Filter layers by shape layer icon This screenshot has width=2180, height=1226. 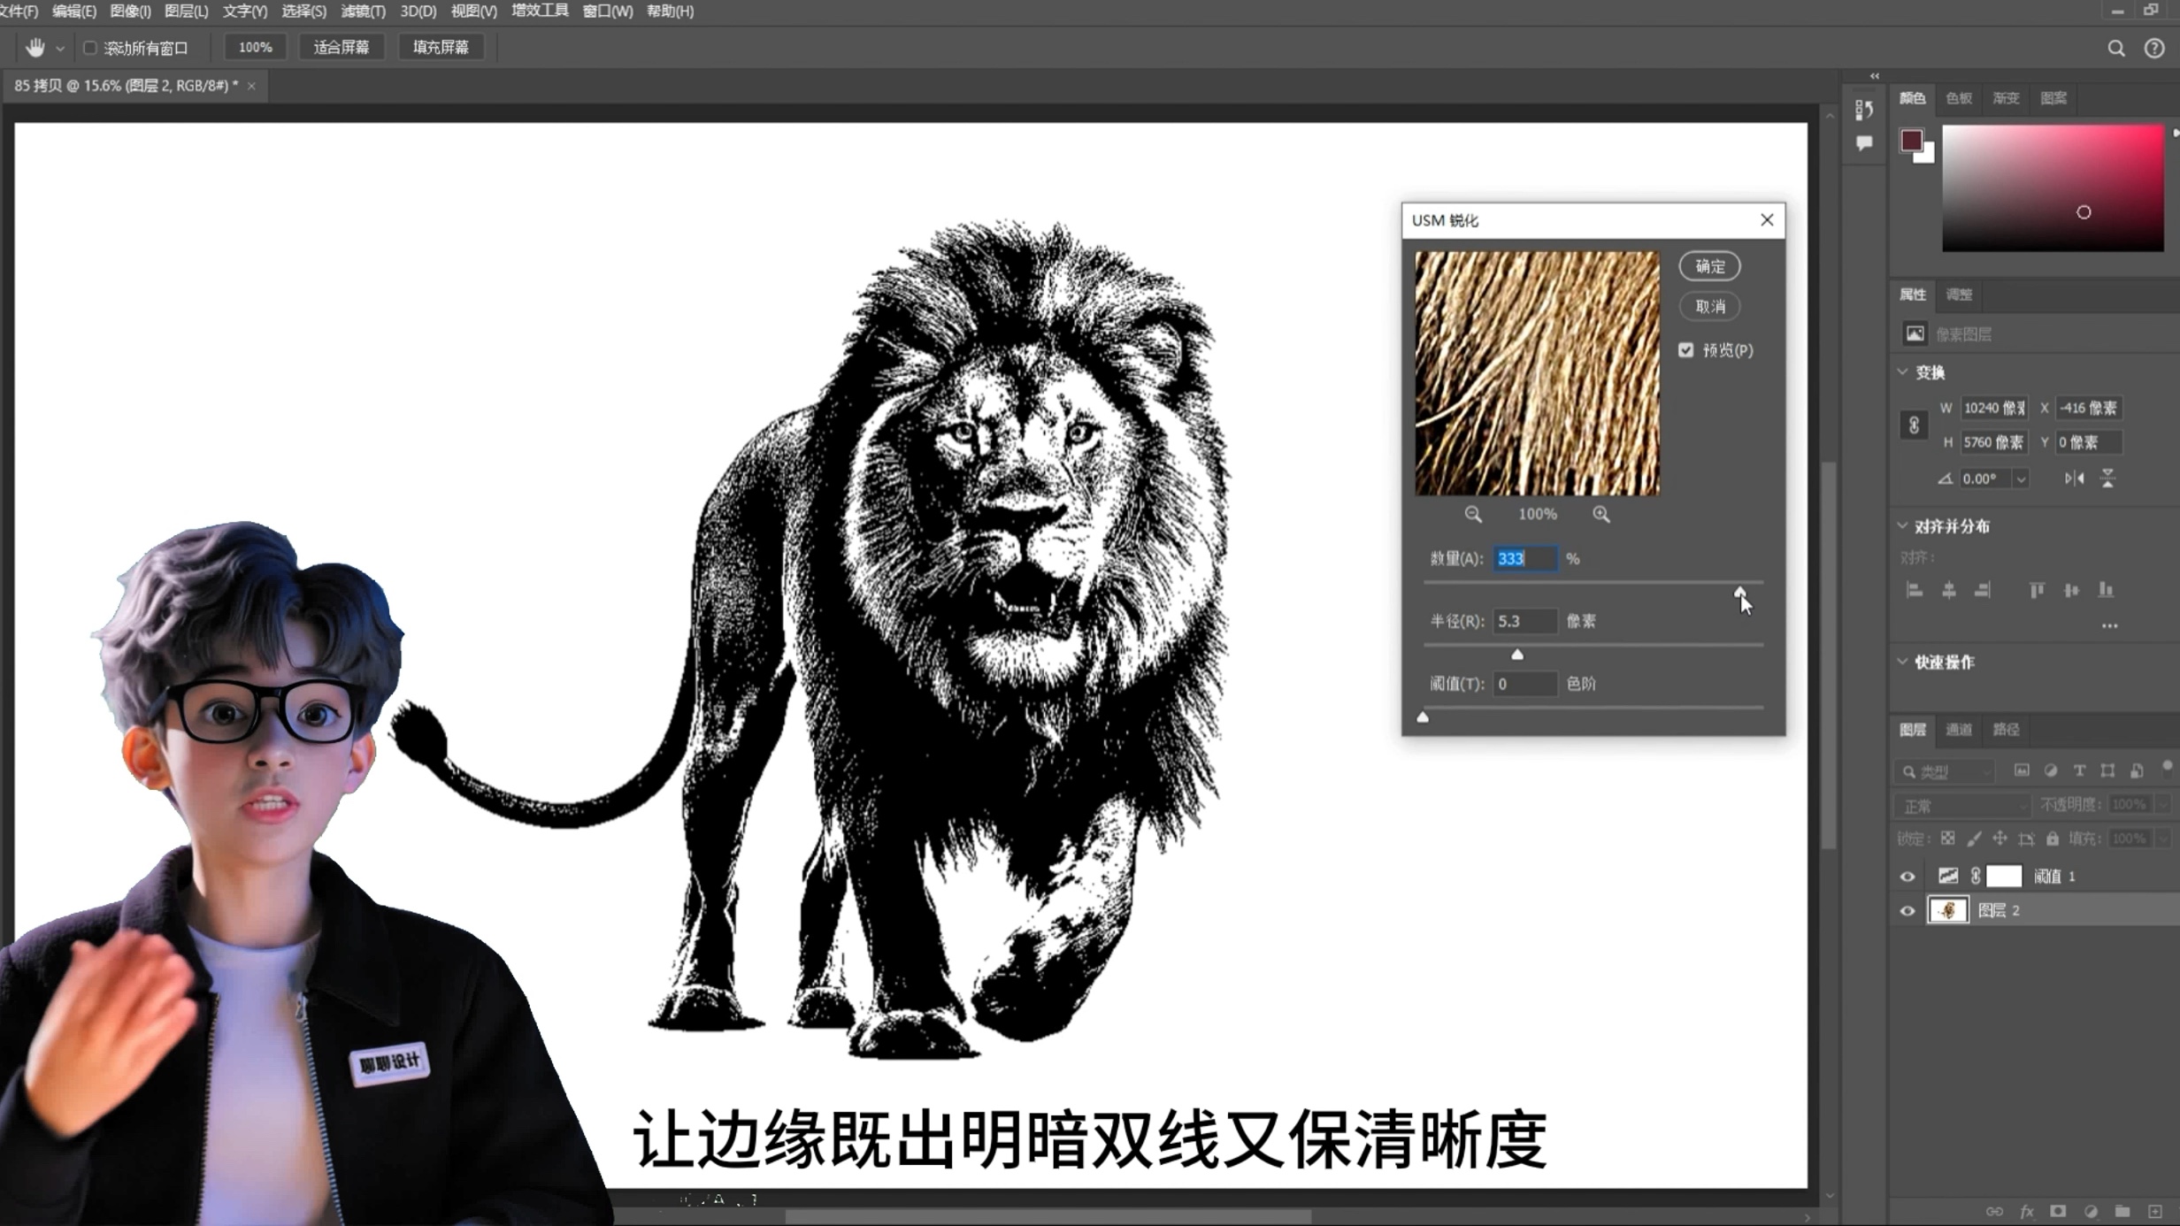[2108, 770]
